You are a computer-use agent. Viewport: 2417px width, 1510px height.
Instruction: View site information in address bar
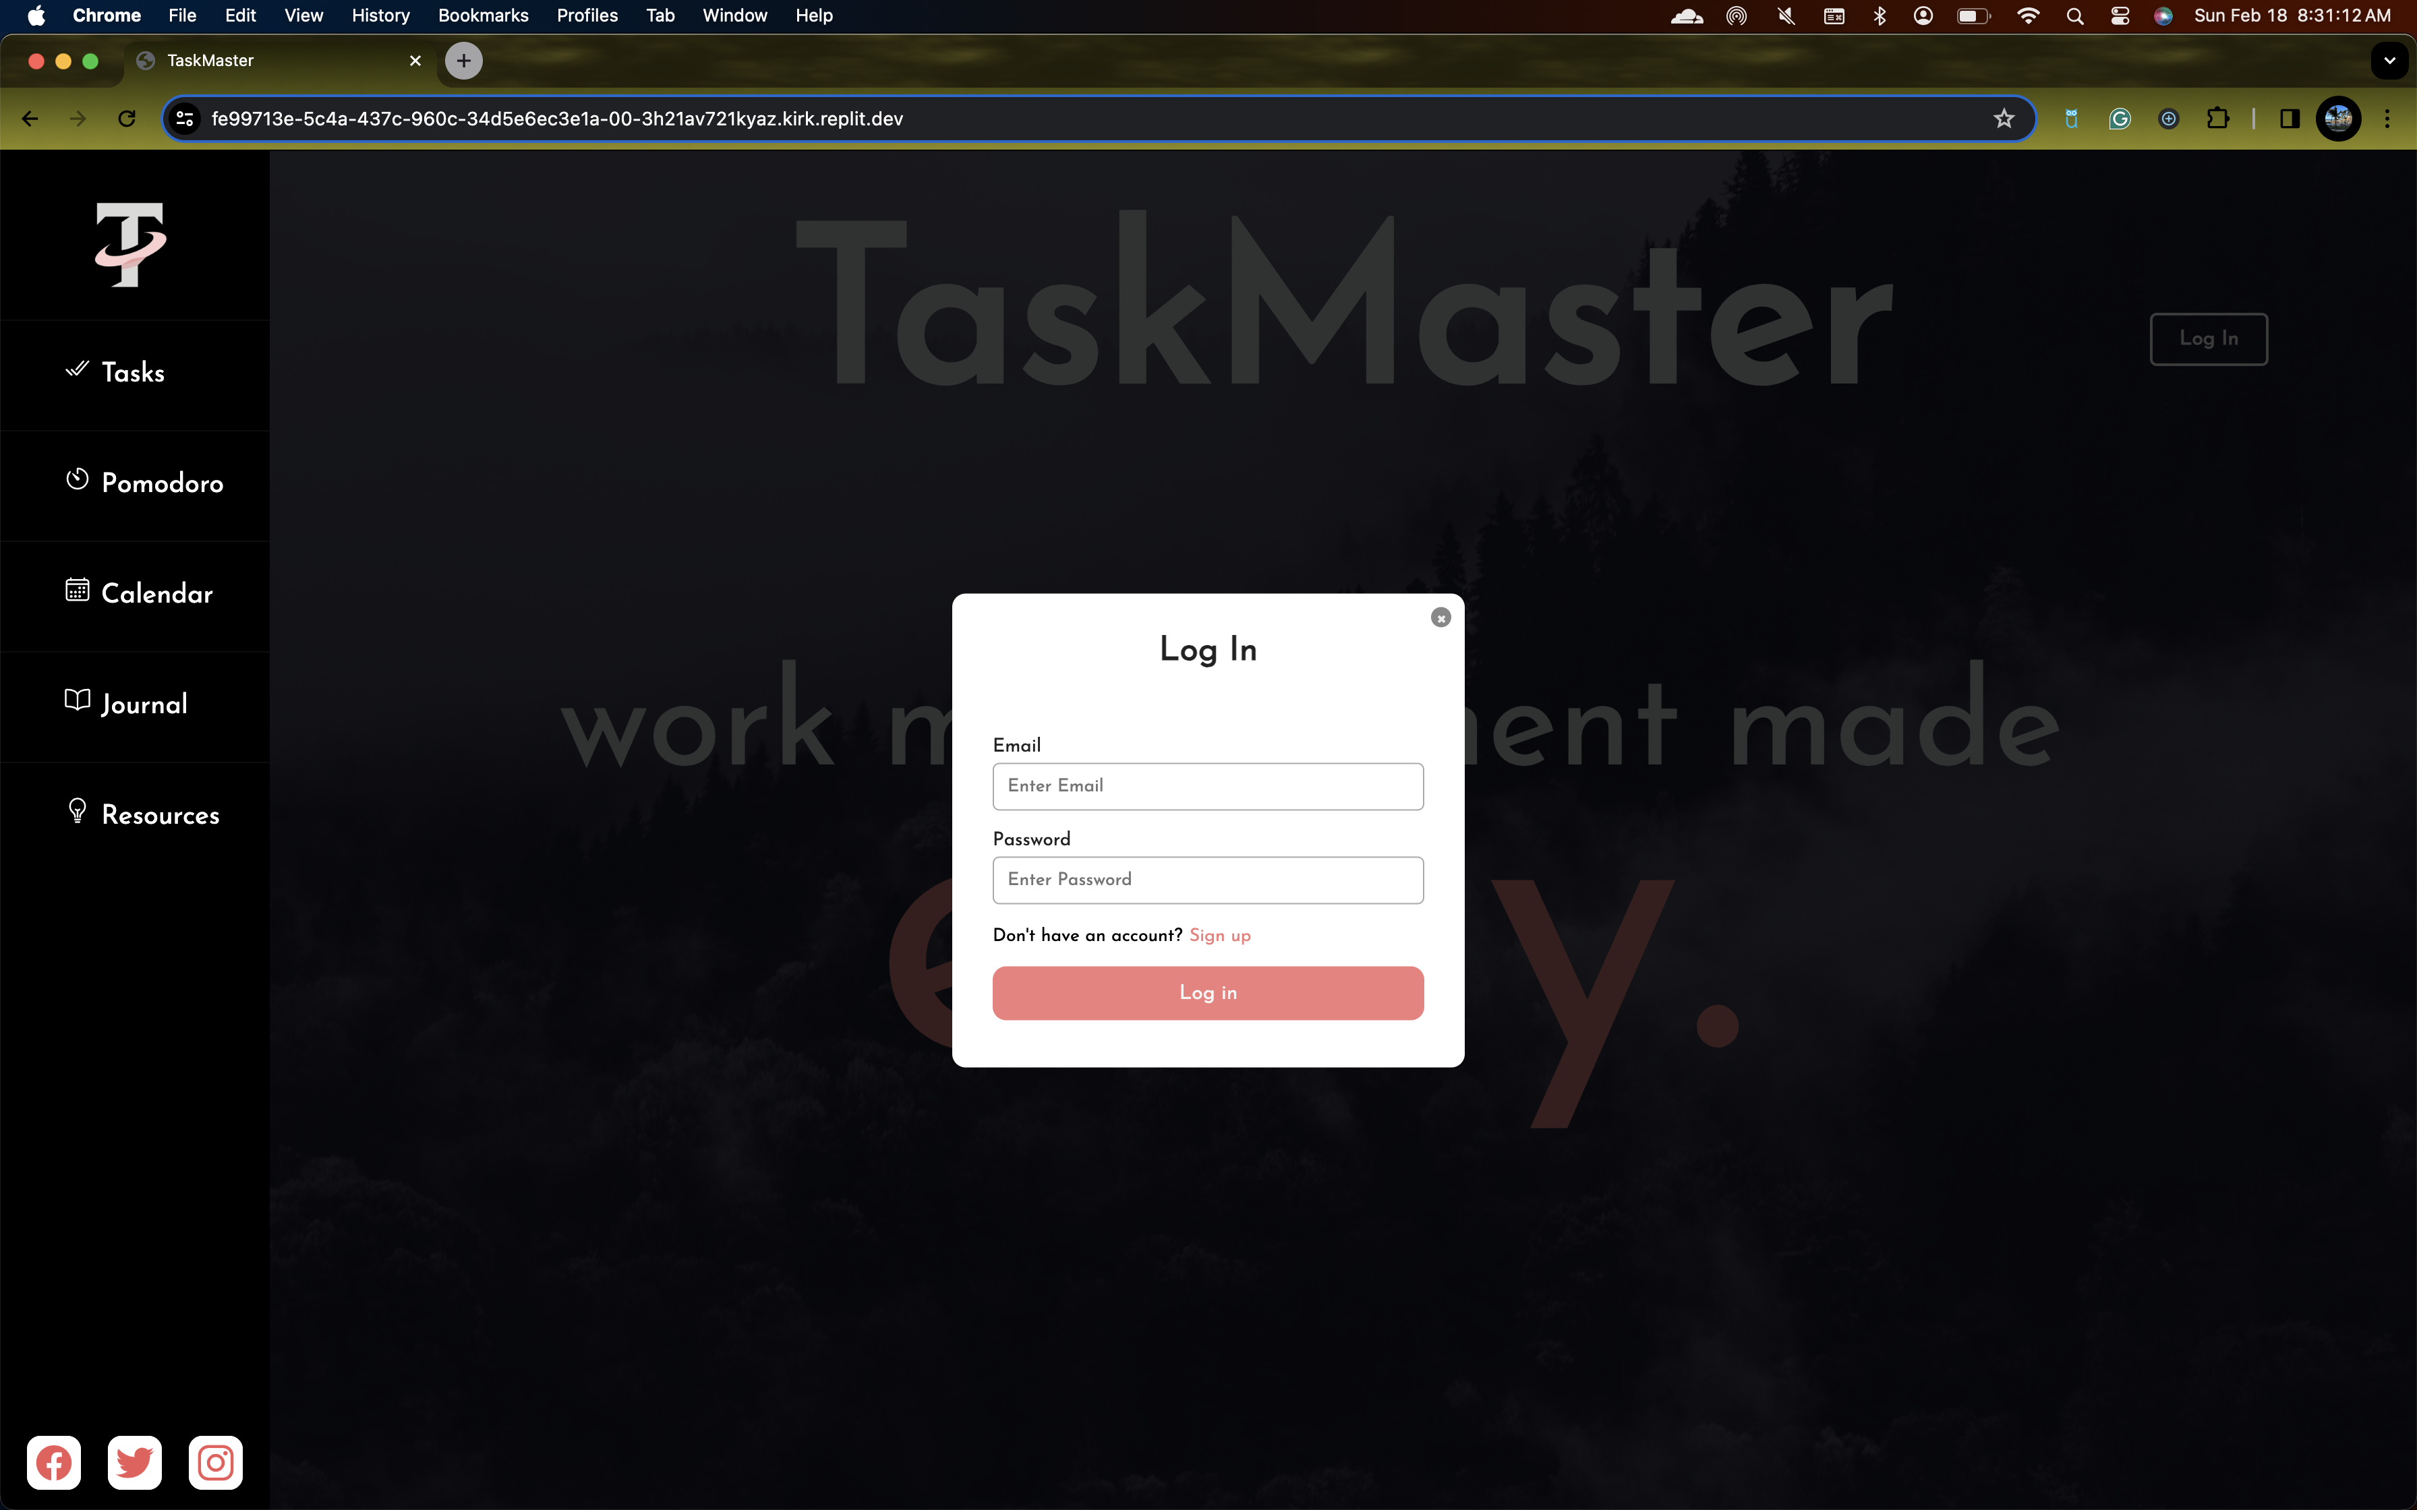[x=185, y=119]
